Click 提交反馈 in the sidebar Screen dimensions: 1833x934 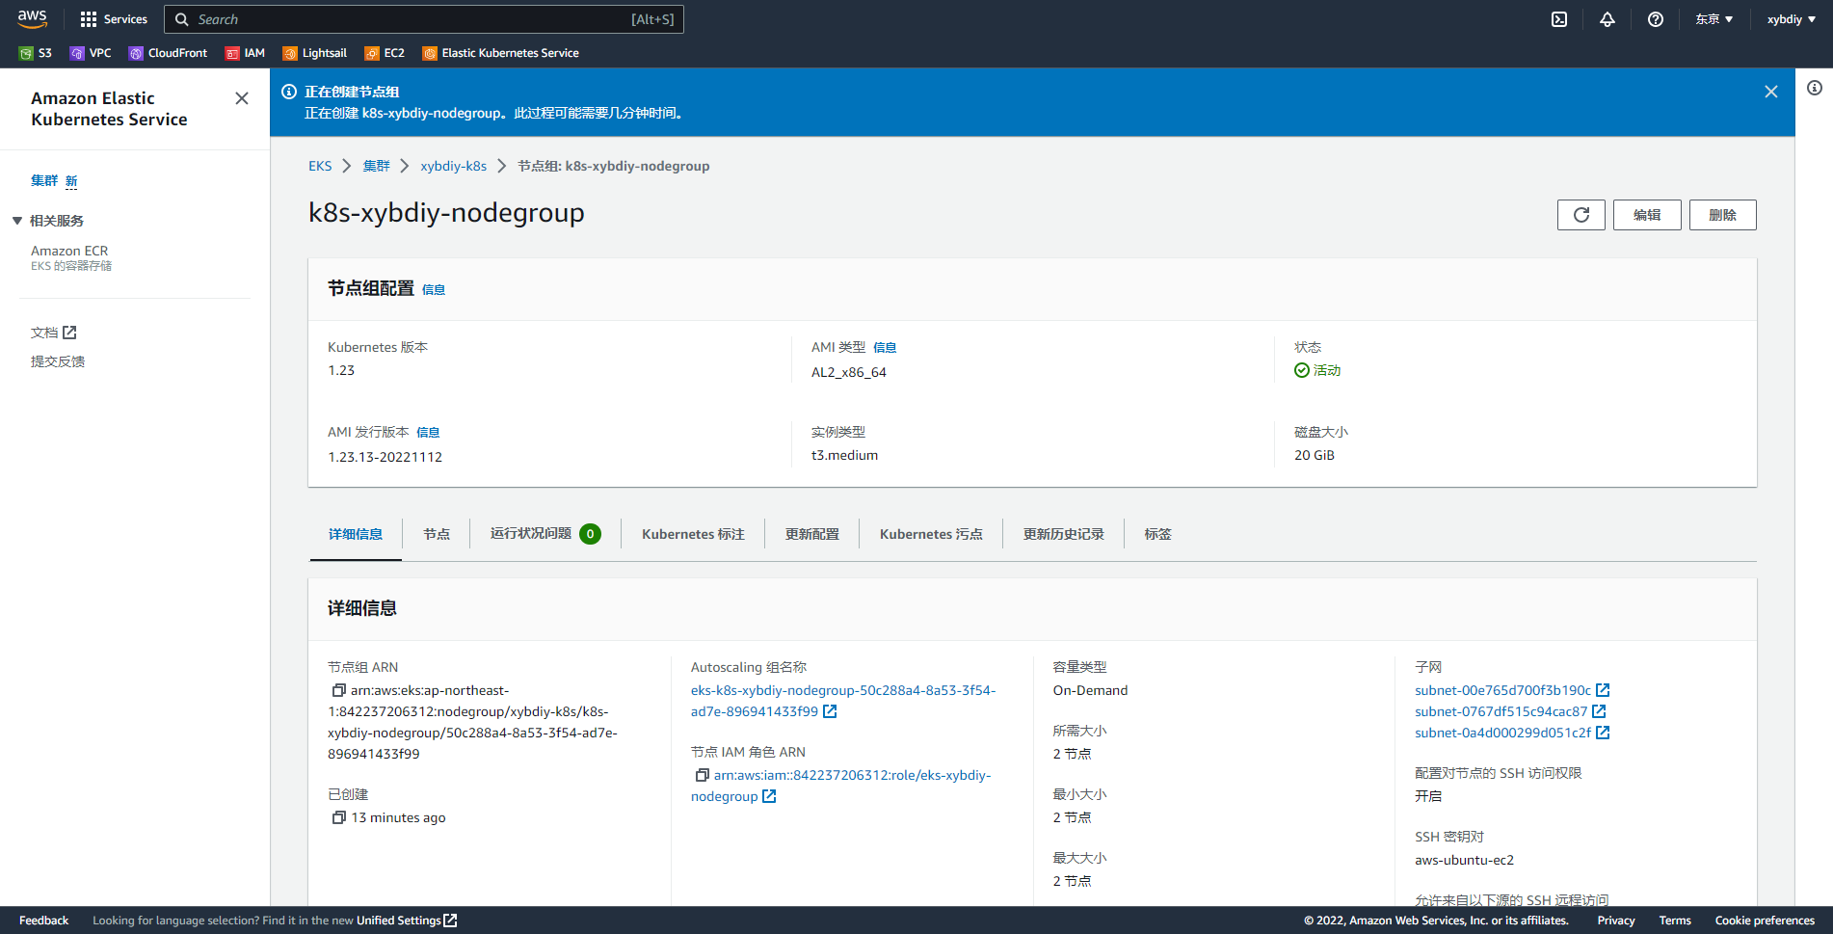[x=58, y=361]
